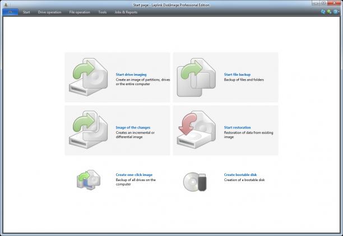Screen dimensions: 343x236
Task: Choose the Create bootable disk link
Action: (240, 175)
